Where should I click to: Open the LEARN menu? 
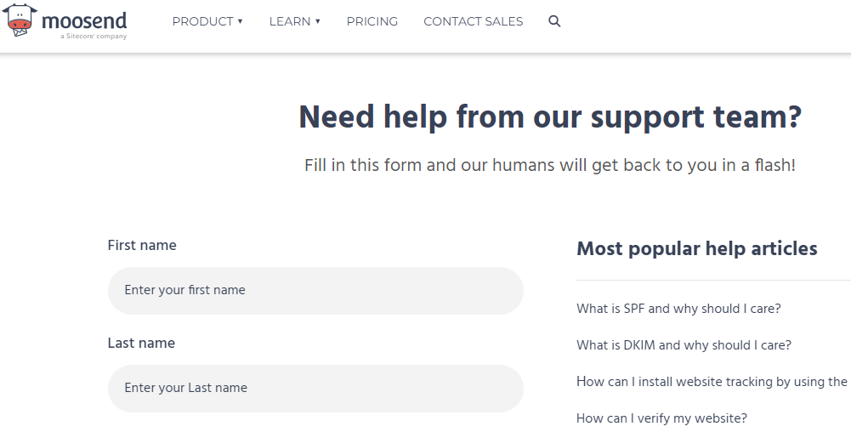[290, 22]
